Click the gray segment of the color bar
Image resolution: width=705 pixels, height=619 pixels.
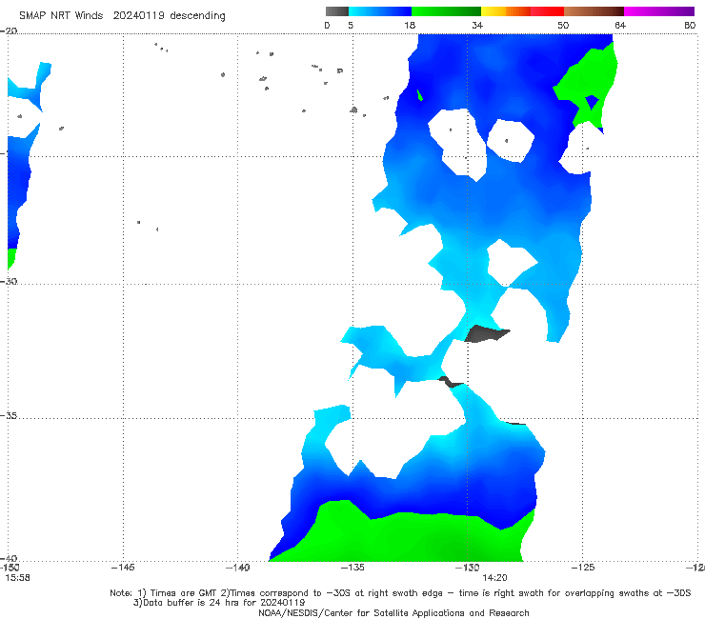pos(336,11)
